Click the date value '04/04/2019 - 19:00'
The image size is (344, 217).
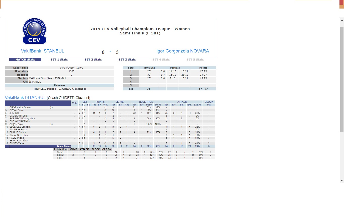[x=72, y=68]
